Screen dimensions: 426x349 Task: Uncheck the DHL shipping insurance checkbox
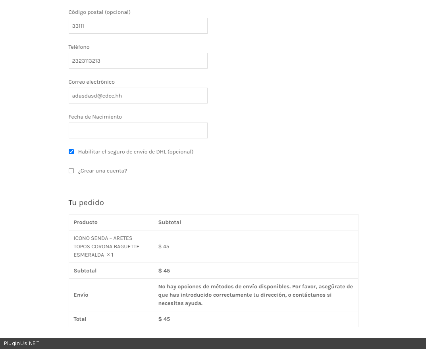point(71,152)
